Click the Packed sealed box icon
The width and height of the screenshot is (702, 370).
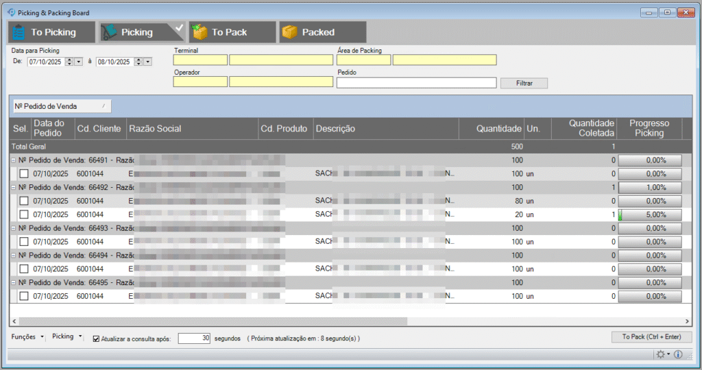click(x=290, y=32)
